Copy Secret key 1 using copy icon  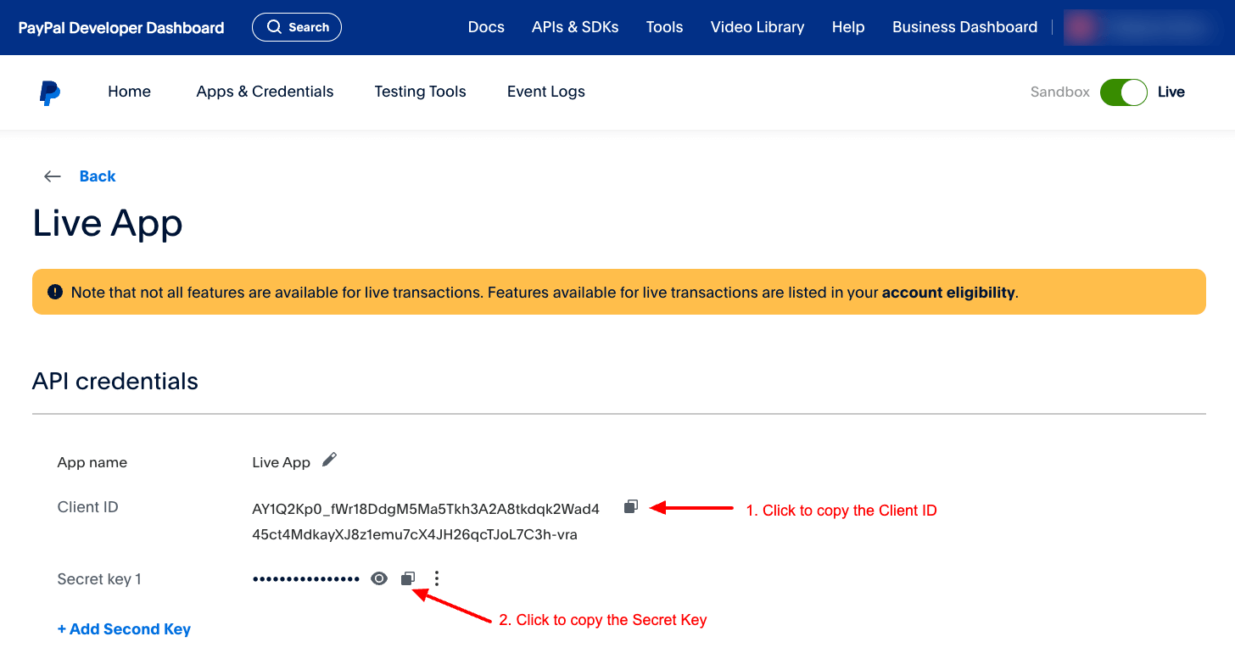408,578
